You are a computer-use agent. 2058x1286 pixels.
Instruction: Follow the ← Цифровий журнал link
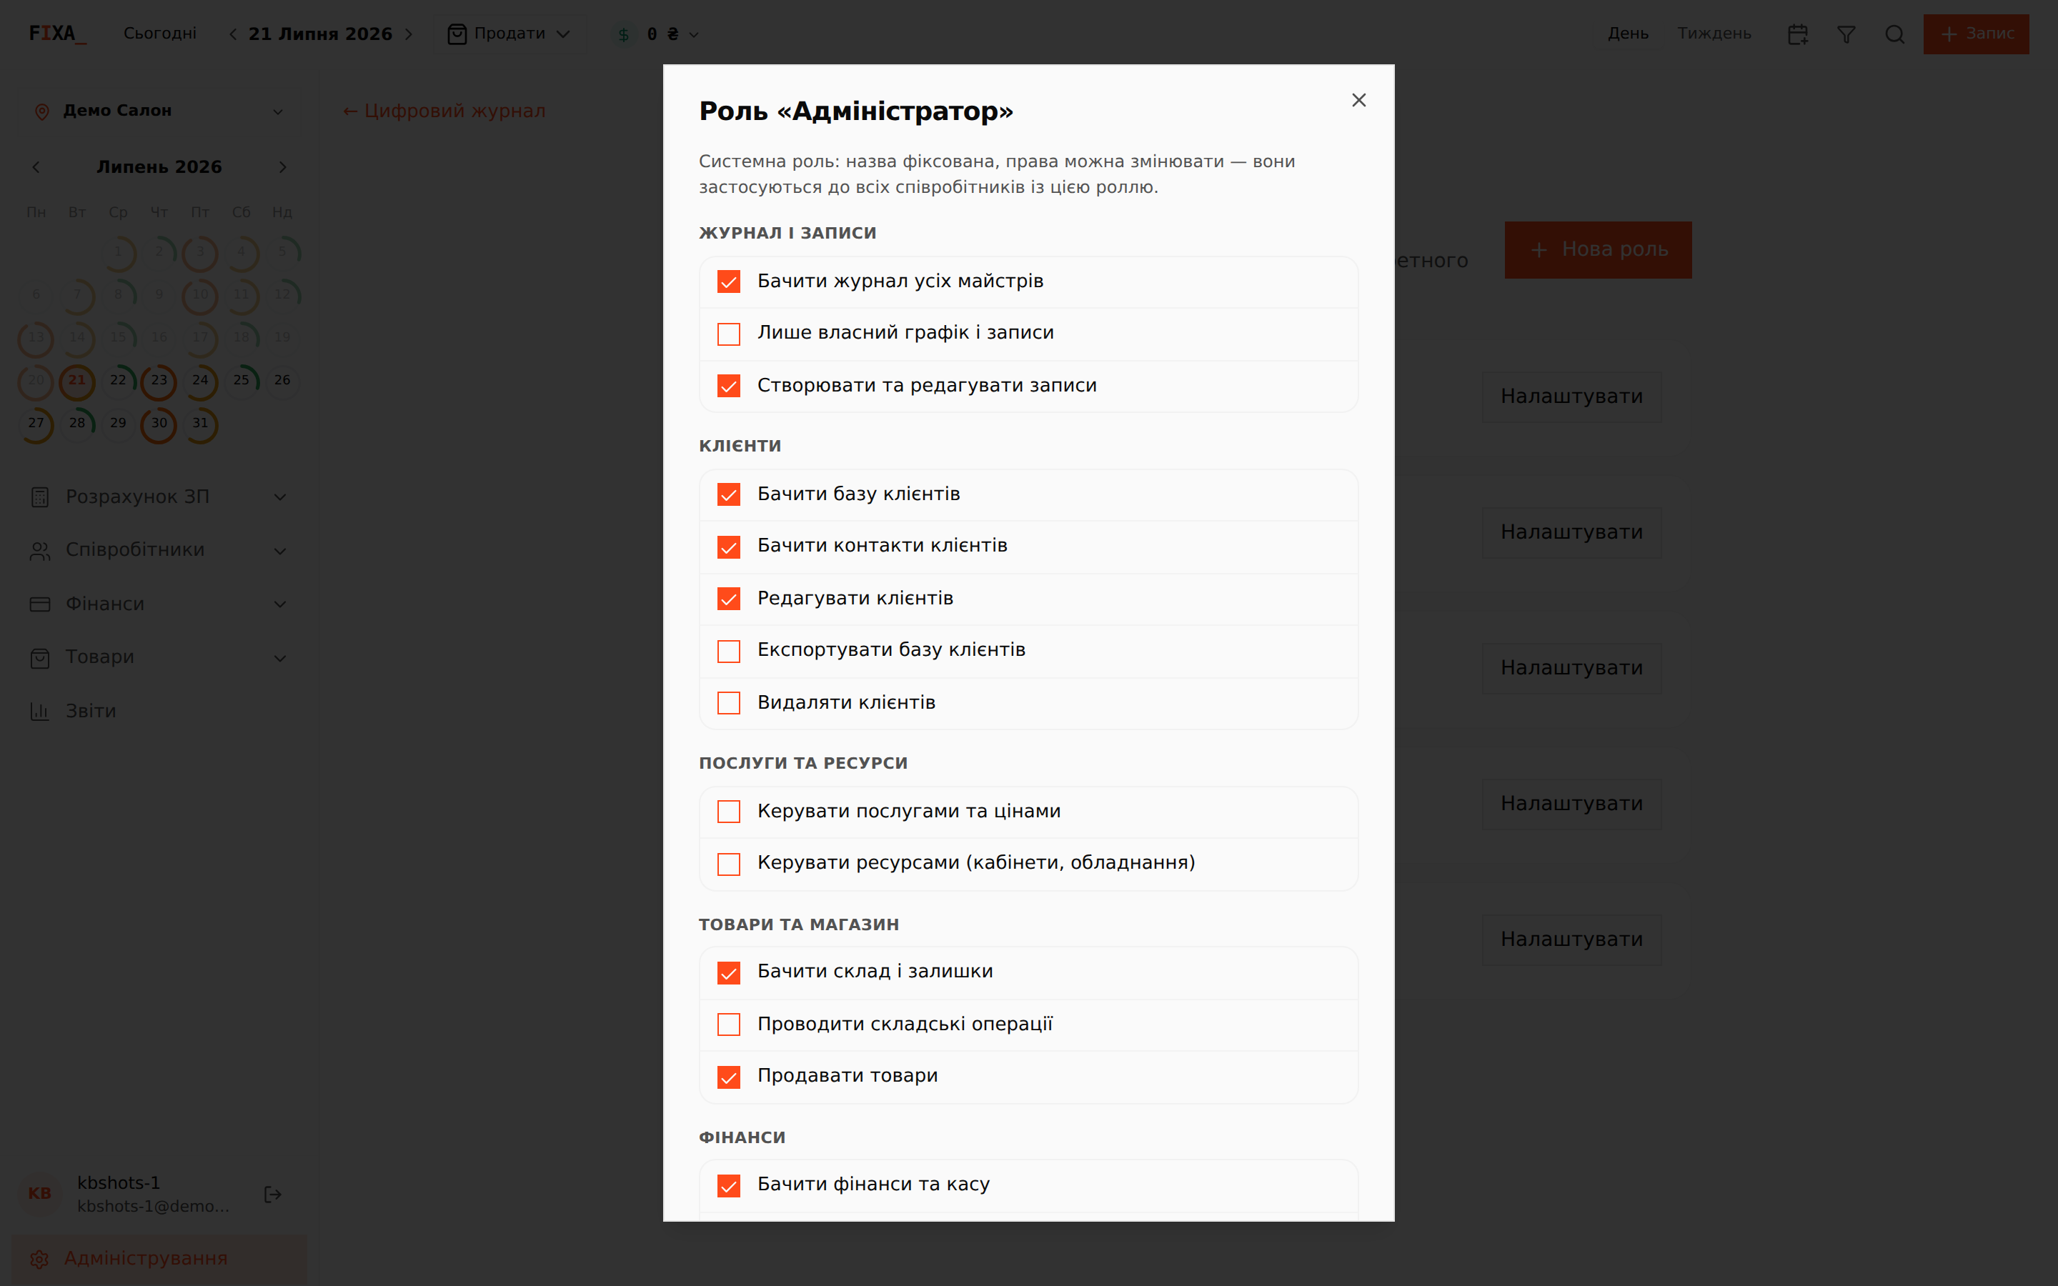[444, 111]
